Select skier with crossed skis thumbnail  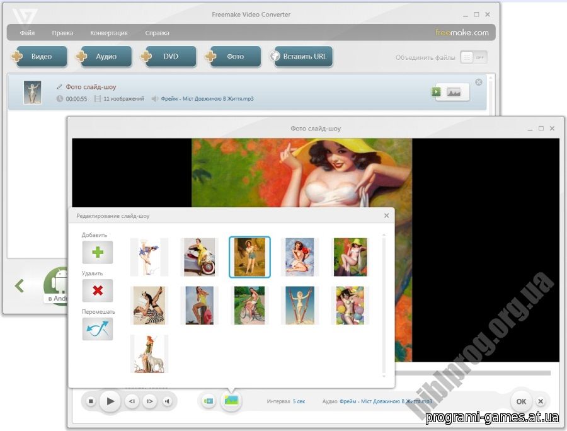pyautogui.click(x=300, y=306)
